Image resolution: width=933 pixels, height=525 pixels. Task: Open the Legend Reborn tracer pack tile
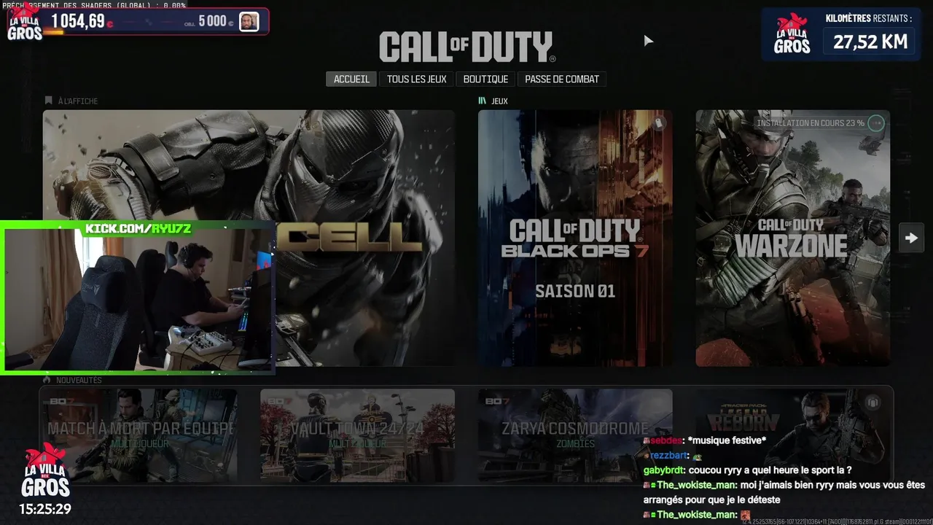(792, 435)
